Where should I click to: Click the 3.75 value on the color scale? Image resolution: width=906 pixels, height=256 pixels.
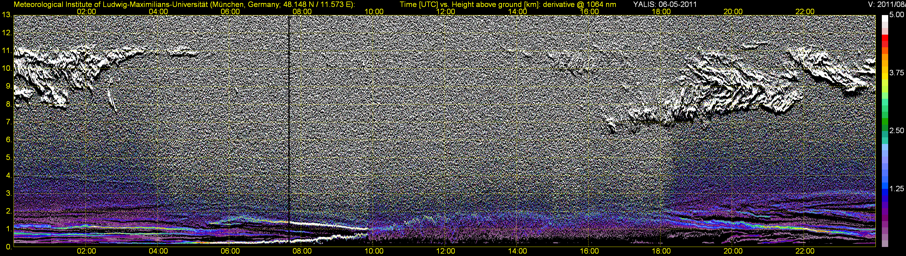[x=897, y=73]
